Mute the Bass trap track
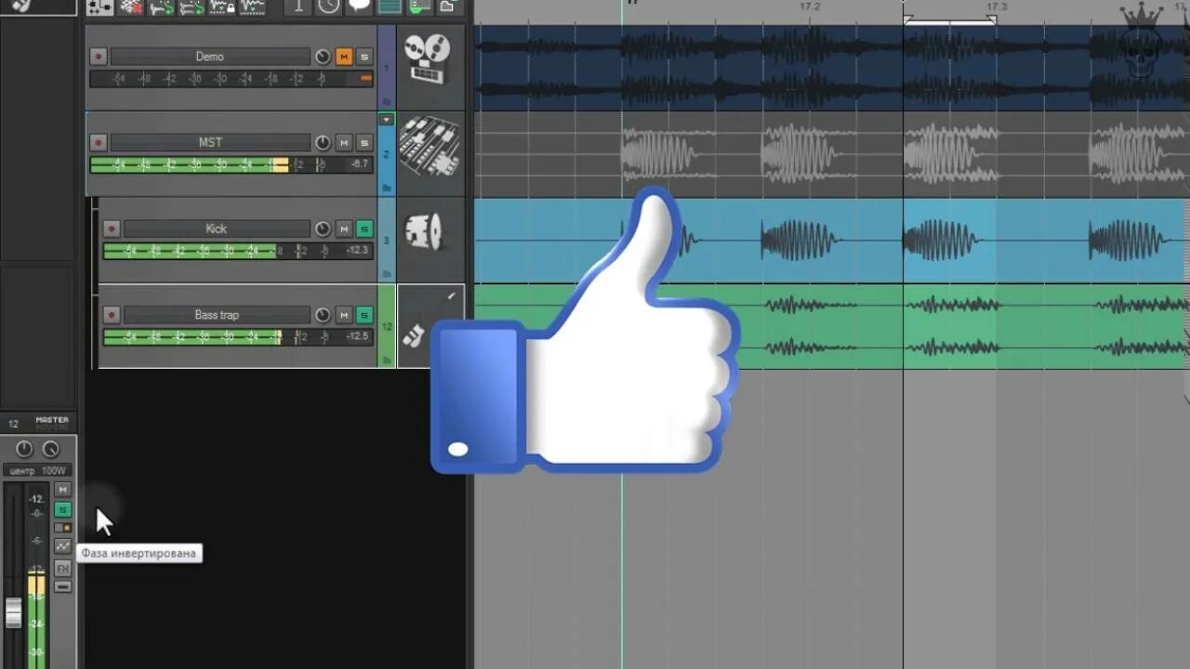 (344, 315)
